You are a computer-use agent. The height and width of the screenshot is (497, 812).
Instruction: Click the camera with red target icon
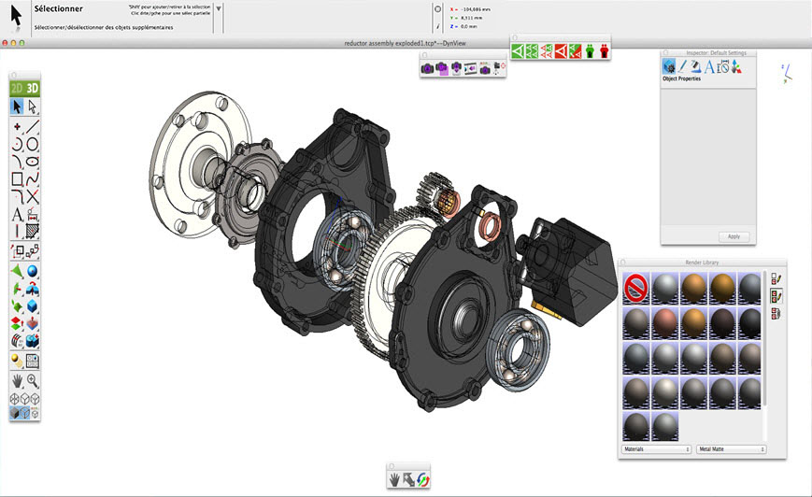click(499, 68)
